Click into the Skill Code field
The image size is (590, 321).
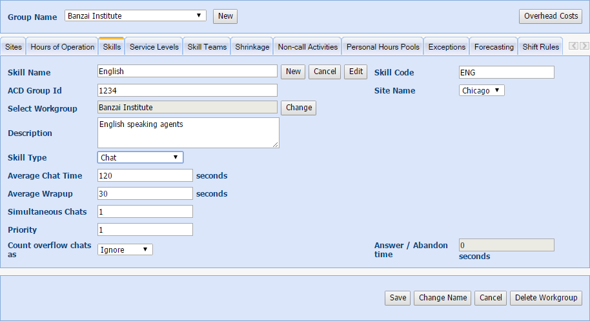[506, 72]
